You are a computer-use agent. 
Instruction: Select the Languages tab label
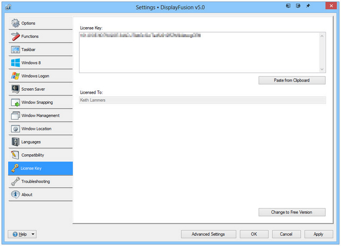31,142
